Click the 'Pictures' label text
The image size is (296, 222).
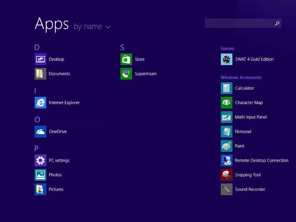tap(56, 189)
